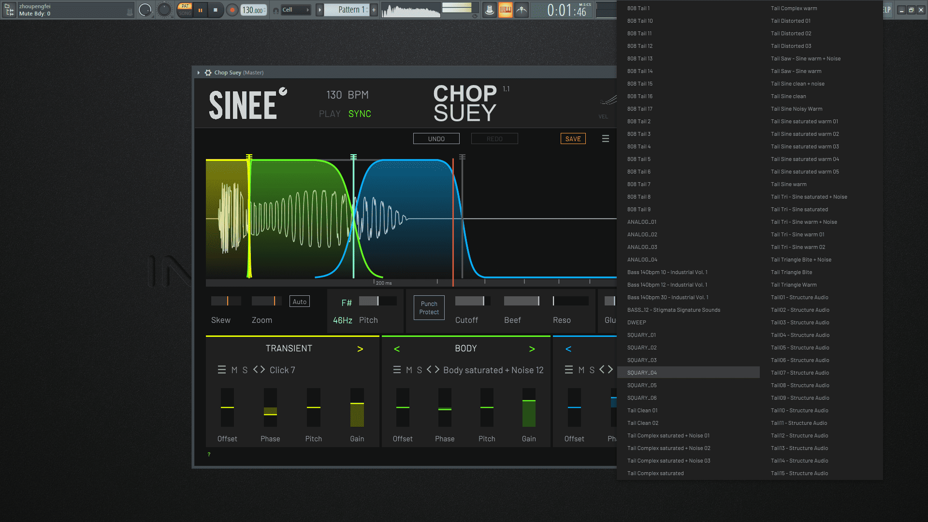
Task: Open the pattern list arrow before Pattern 1
Action: click(x=319, y=10)
